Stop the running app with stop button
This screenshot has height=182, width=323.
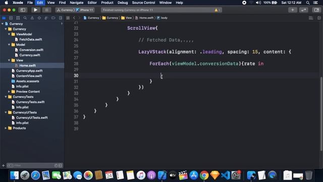[46, 10]
